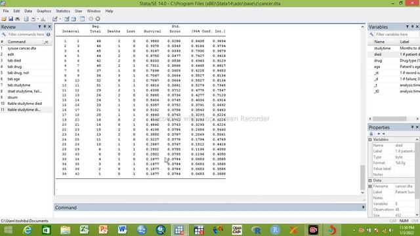Toggle the Properties panel lock icon
The height and width of the screenshot is (236, 420).
[371, 134]
